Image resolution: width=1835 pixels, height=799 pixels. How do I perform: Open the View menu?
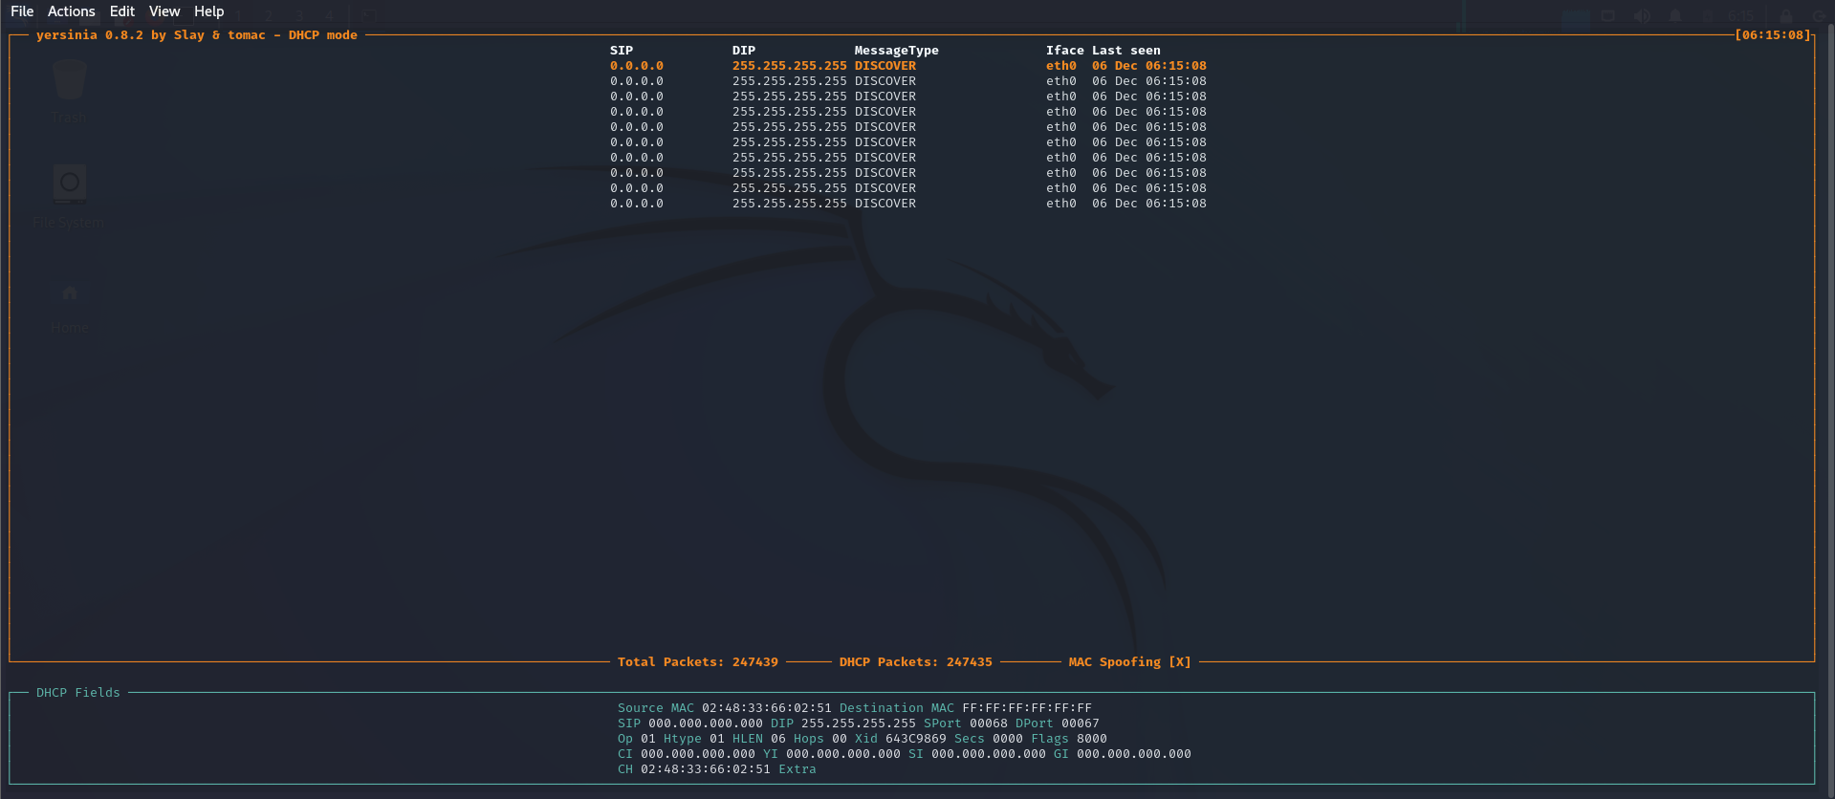tap(164, 11)
